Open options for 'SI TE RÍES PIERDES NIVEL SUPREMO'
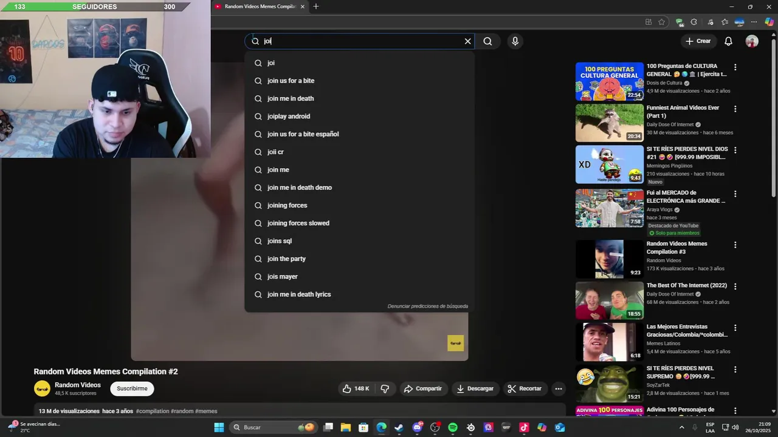Viewport: 778px width, 437px height. (x=735, y=370)
